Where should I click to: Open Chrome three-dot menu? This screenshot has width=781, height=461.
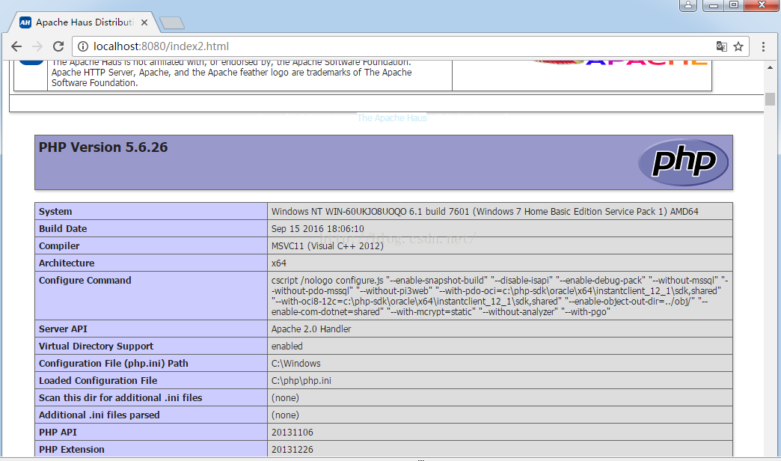coord(763,46)
